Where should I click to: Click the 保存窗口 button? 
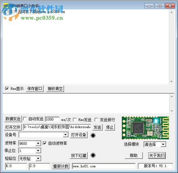(x=35, y=89)
